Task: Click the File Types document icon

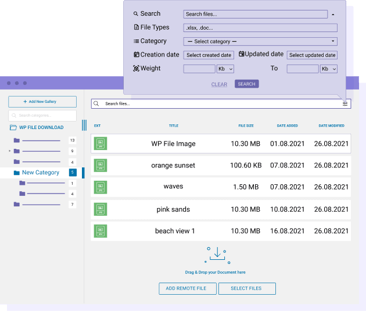Action: coord(137,27)
